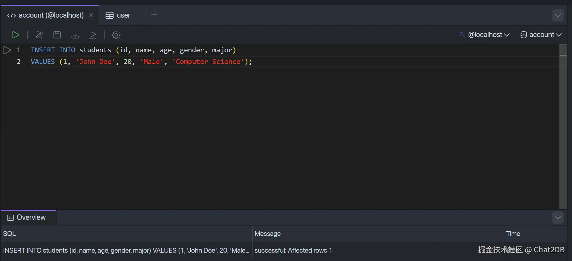Select the account (@localhost) console tab

45,15
